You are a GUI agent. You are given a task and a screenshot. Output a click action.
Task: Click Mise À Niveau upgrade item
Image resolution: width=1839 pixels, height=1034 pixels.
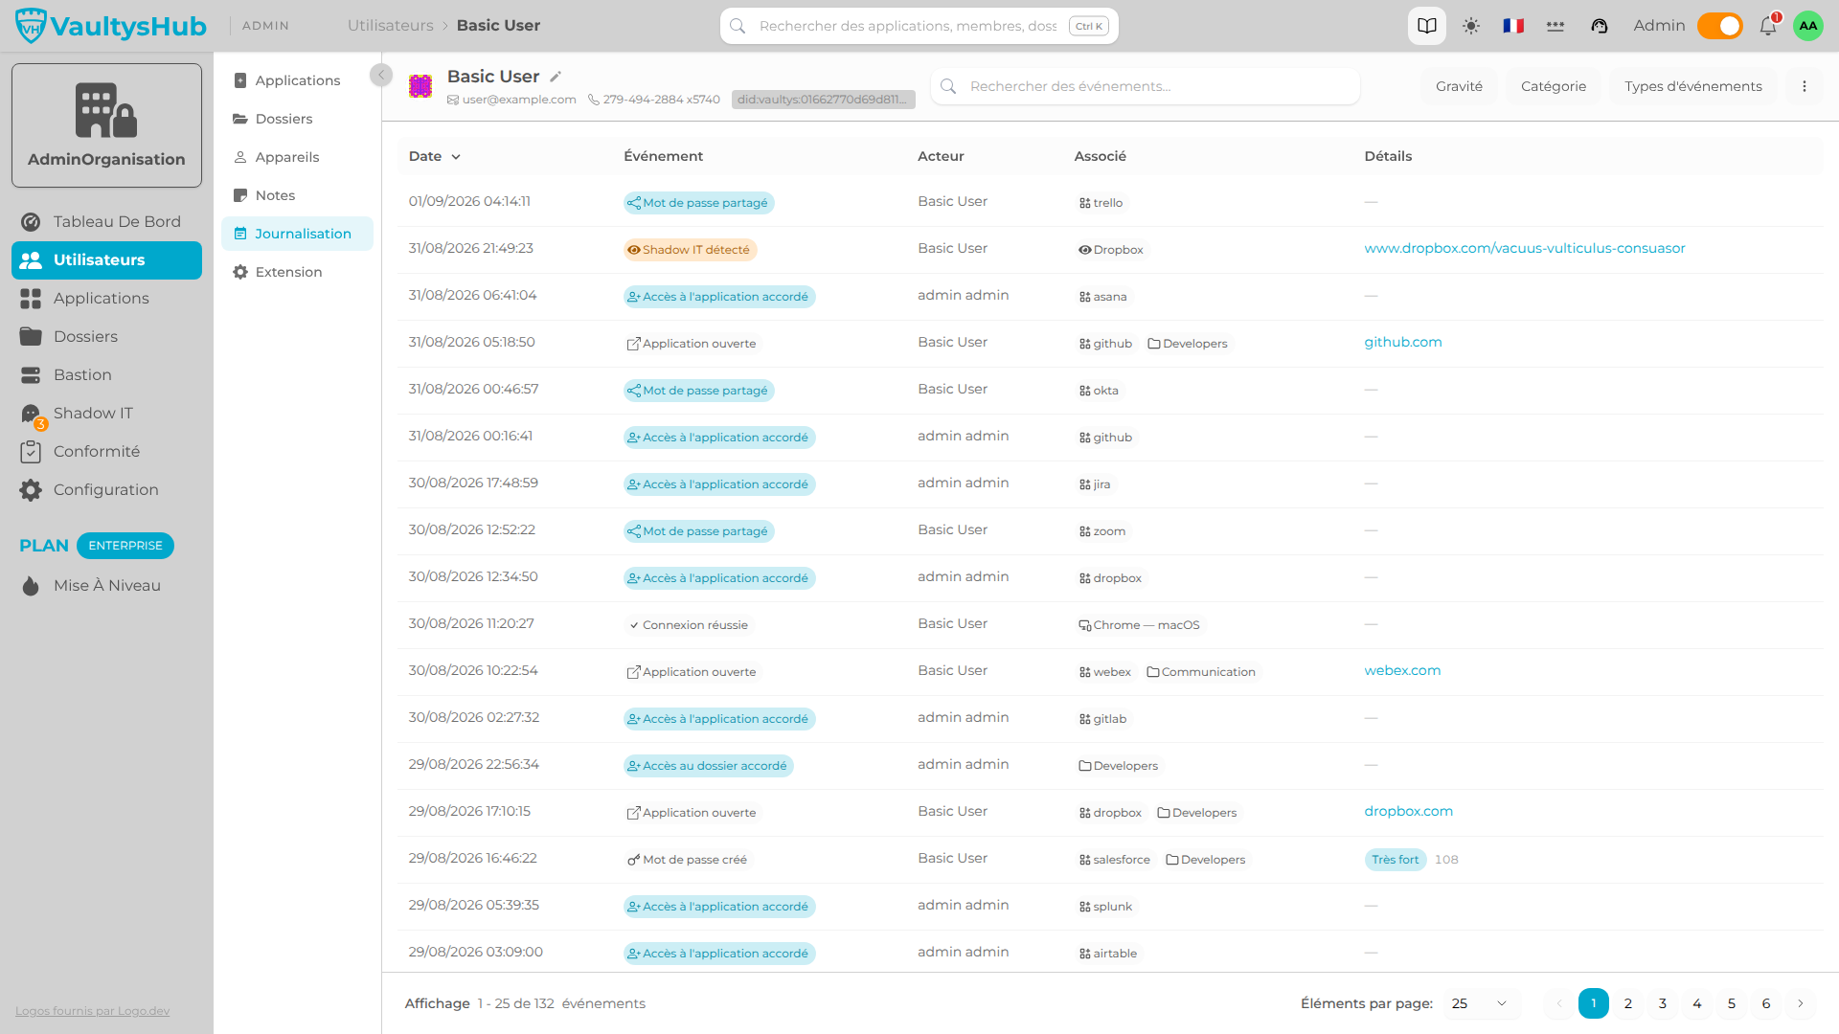click(106, 586)
